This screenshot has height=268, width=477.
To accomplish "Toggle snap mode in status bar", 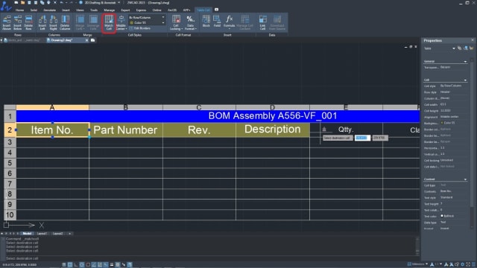I will coord(64,265).
